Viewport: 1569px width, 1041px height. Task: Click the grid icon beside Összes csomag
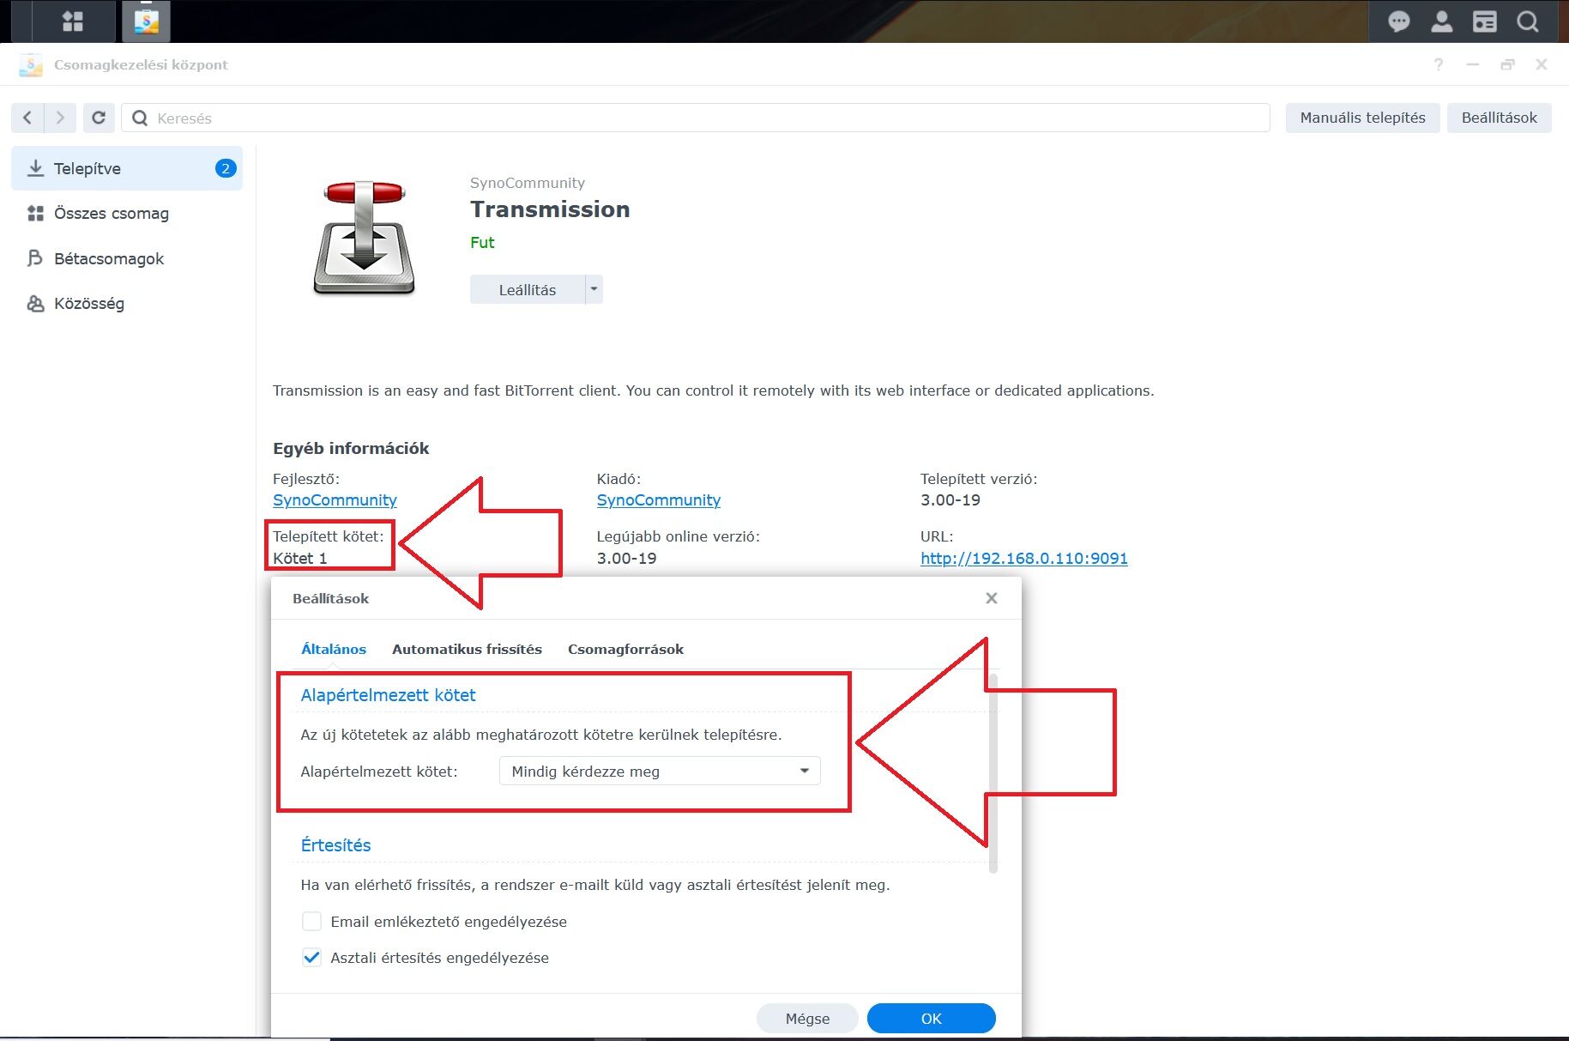pyautogui.click(x=35, y=213)
